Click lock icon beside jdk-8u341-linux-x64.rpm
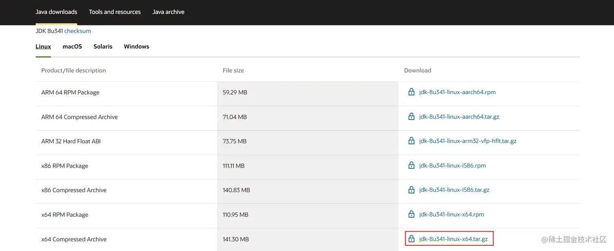The width and height of the screenshot is (614, 251). click(411, 214)
